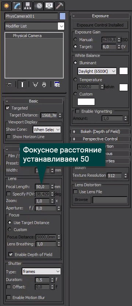Click the Illuminant white color swatch
Viewport: 132px width, 306px height.
point(124,71)
